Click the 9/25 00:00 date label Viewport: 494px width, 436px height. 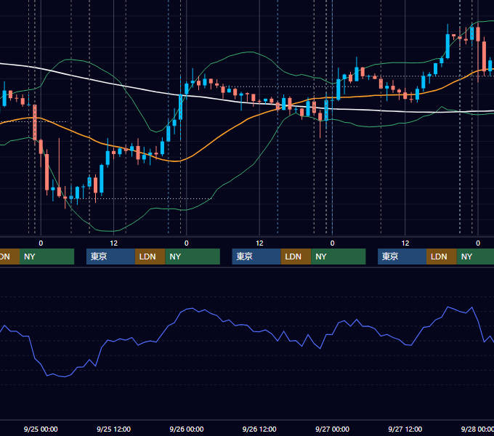pyautogui.click(x=41, y=429)
